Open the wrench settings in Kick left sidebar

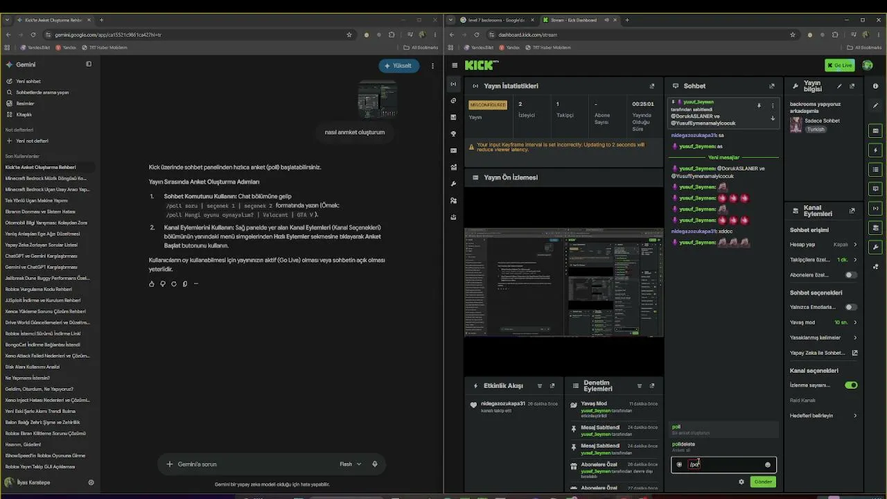(453, 184)
